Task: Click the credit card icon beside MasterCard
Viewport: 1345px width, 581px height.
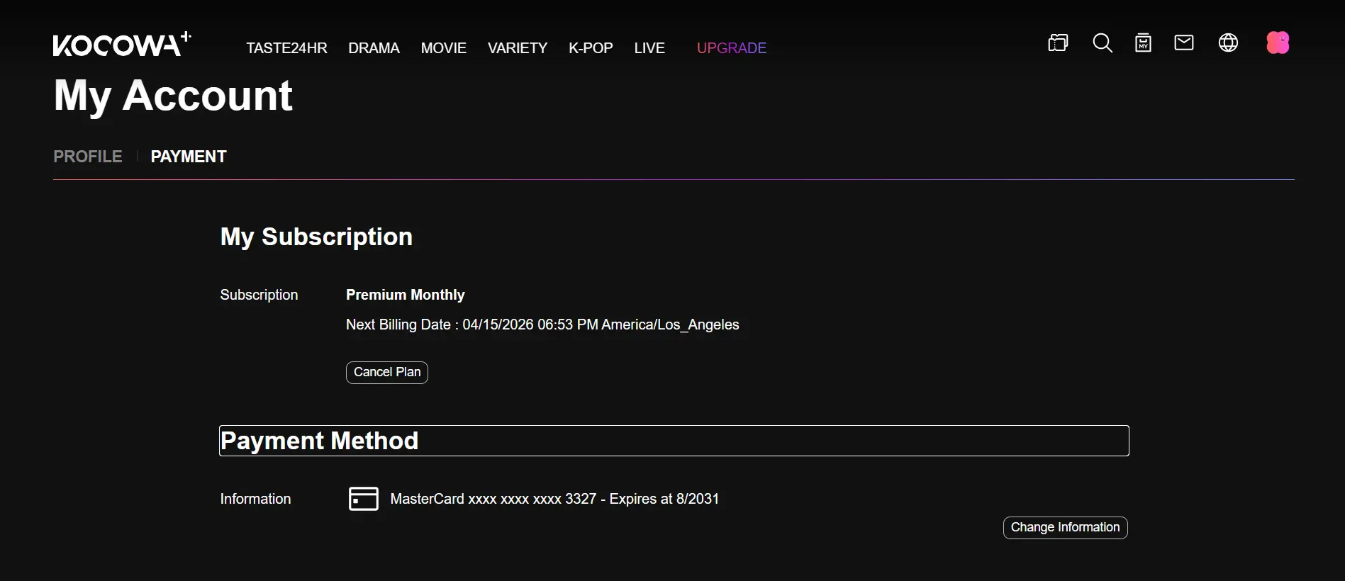Action: pos(364,499)
